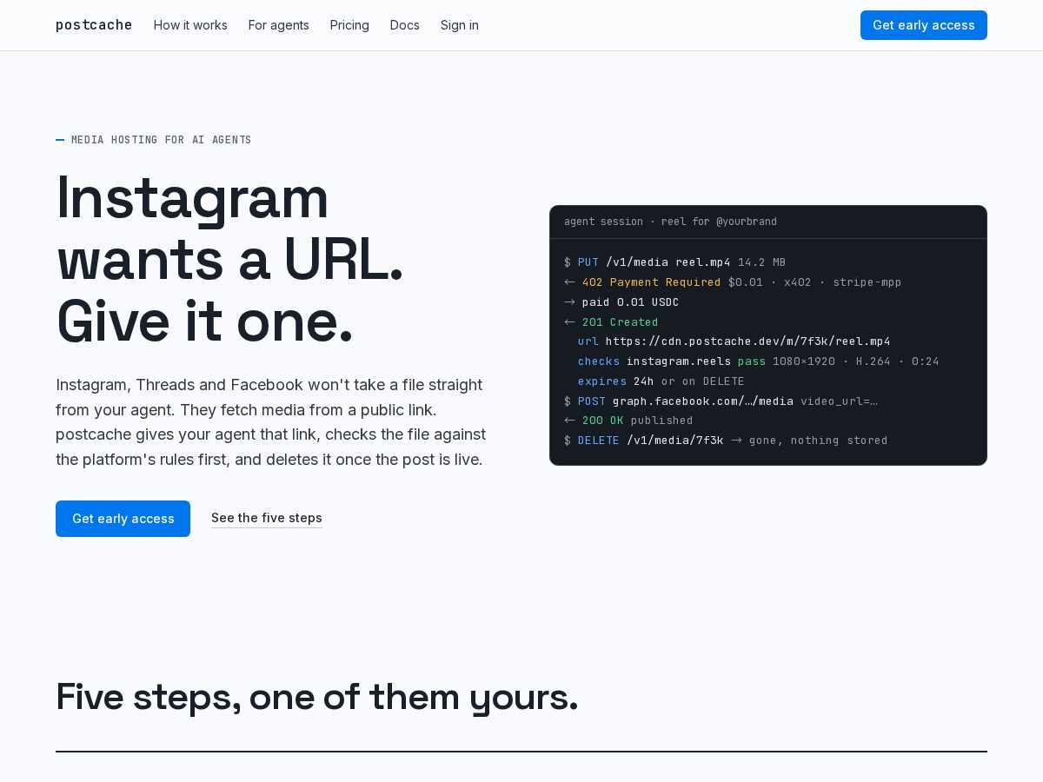Click the PUT /v1/media reel.mp4 line
Image resolution: width=1043 pixels, height=782 pixels.
point(674,262)
